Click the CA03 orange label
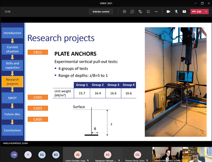The width and height of the screenshot is (212, 162). coord(38,108)
